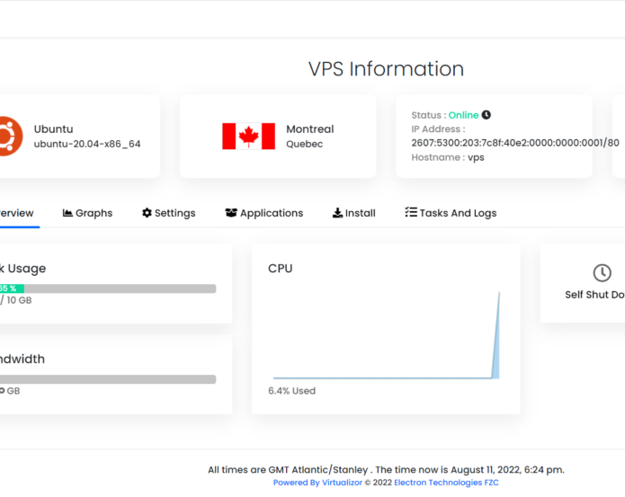Click the chart icon on Graphs tab
625x497 pixels.
coord(67,213)
